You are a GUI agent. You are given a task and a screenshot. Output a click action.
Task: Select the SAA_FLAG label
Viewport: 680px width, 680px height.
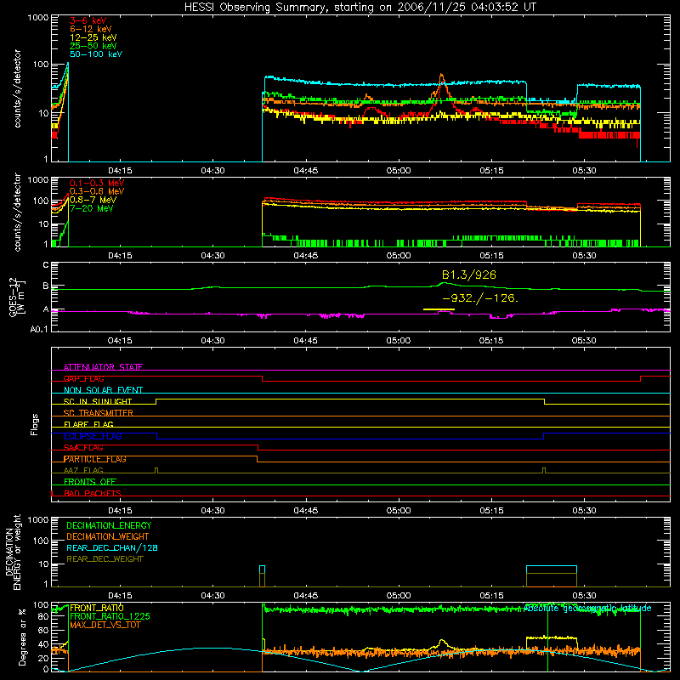click(83, 448)
